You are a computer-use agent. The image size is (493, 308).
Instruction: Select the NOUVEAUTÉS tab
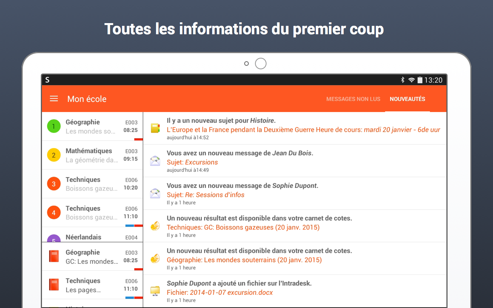[407, 99]
